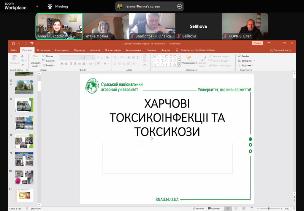The width and height of the screenshot is (304, 211).
Task: Click the Format Painter brush icon
Action: click(x=22, y=65)
